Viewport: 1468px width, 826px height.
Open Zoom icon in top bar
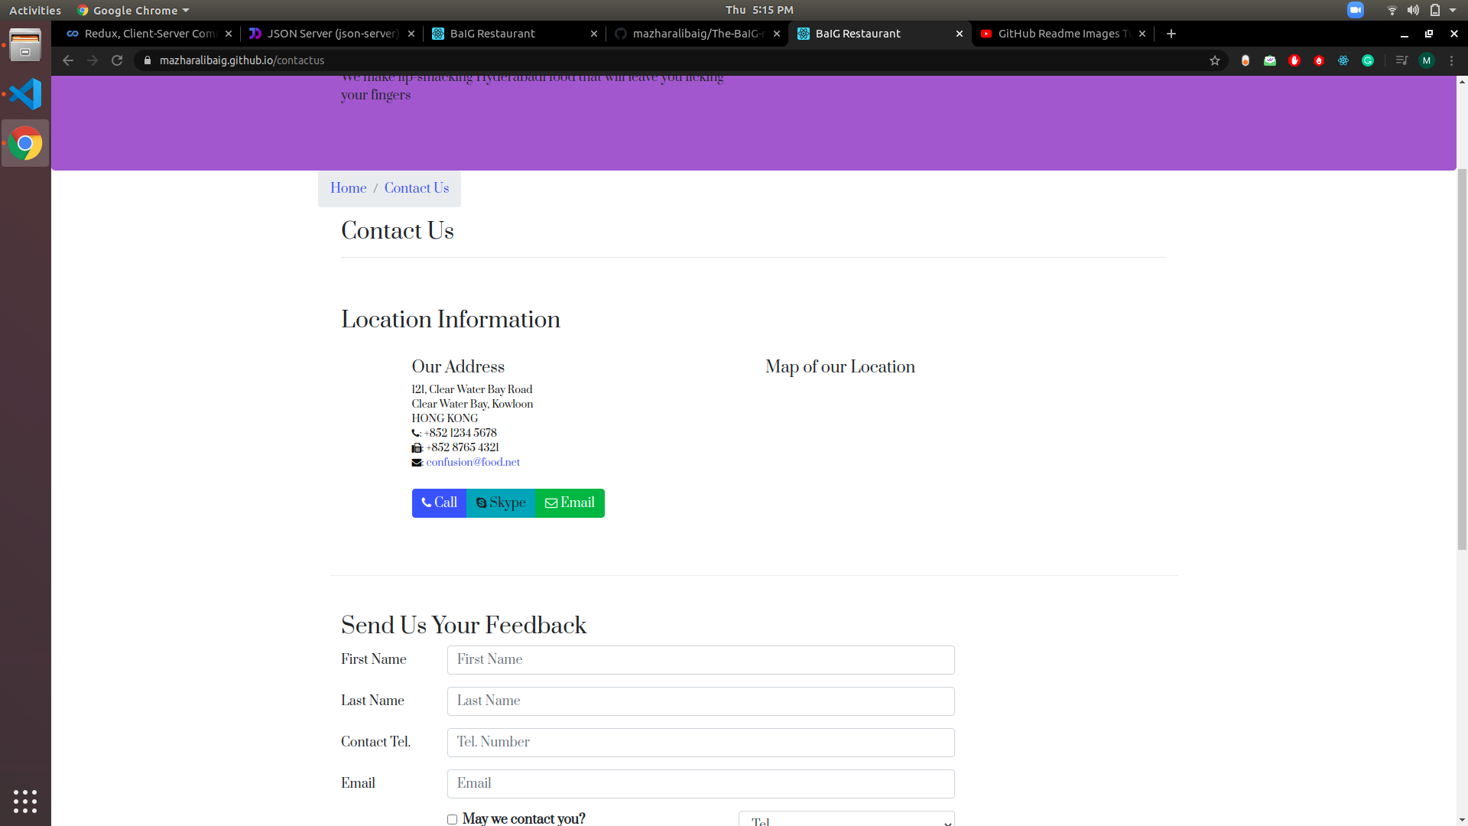[1356, 10]
